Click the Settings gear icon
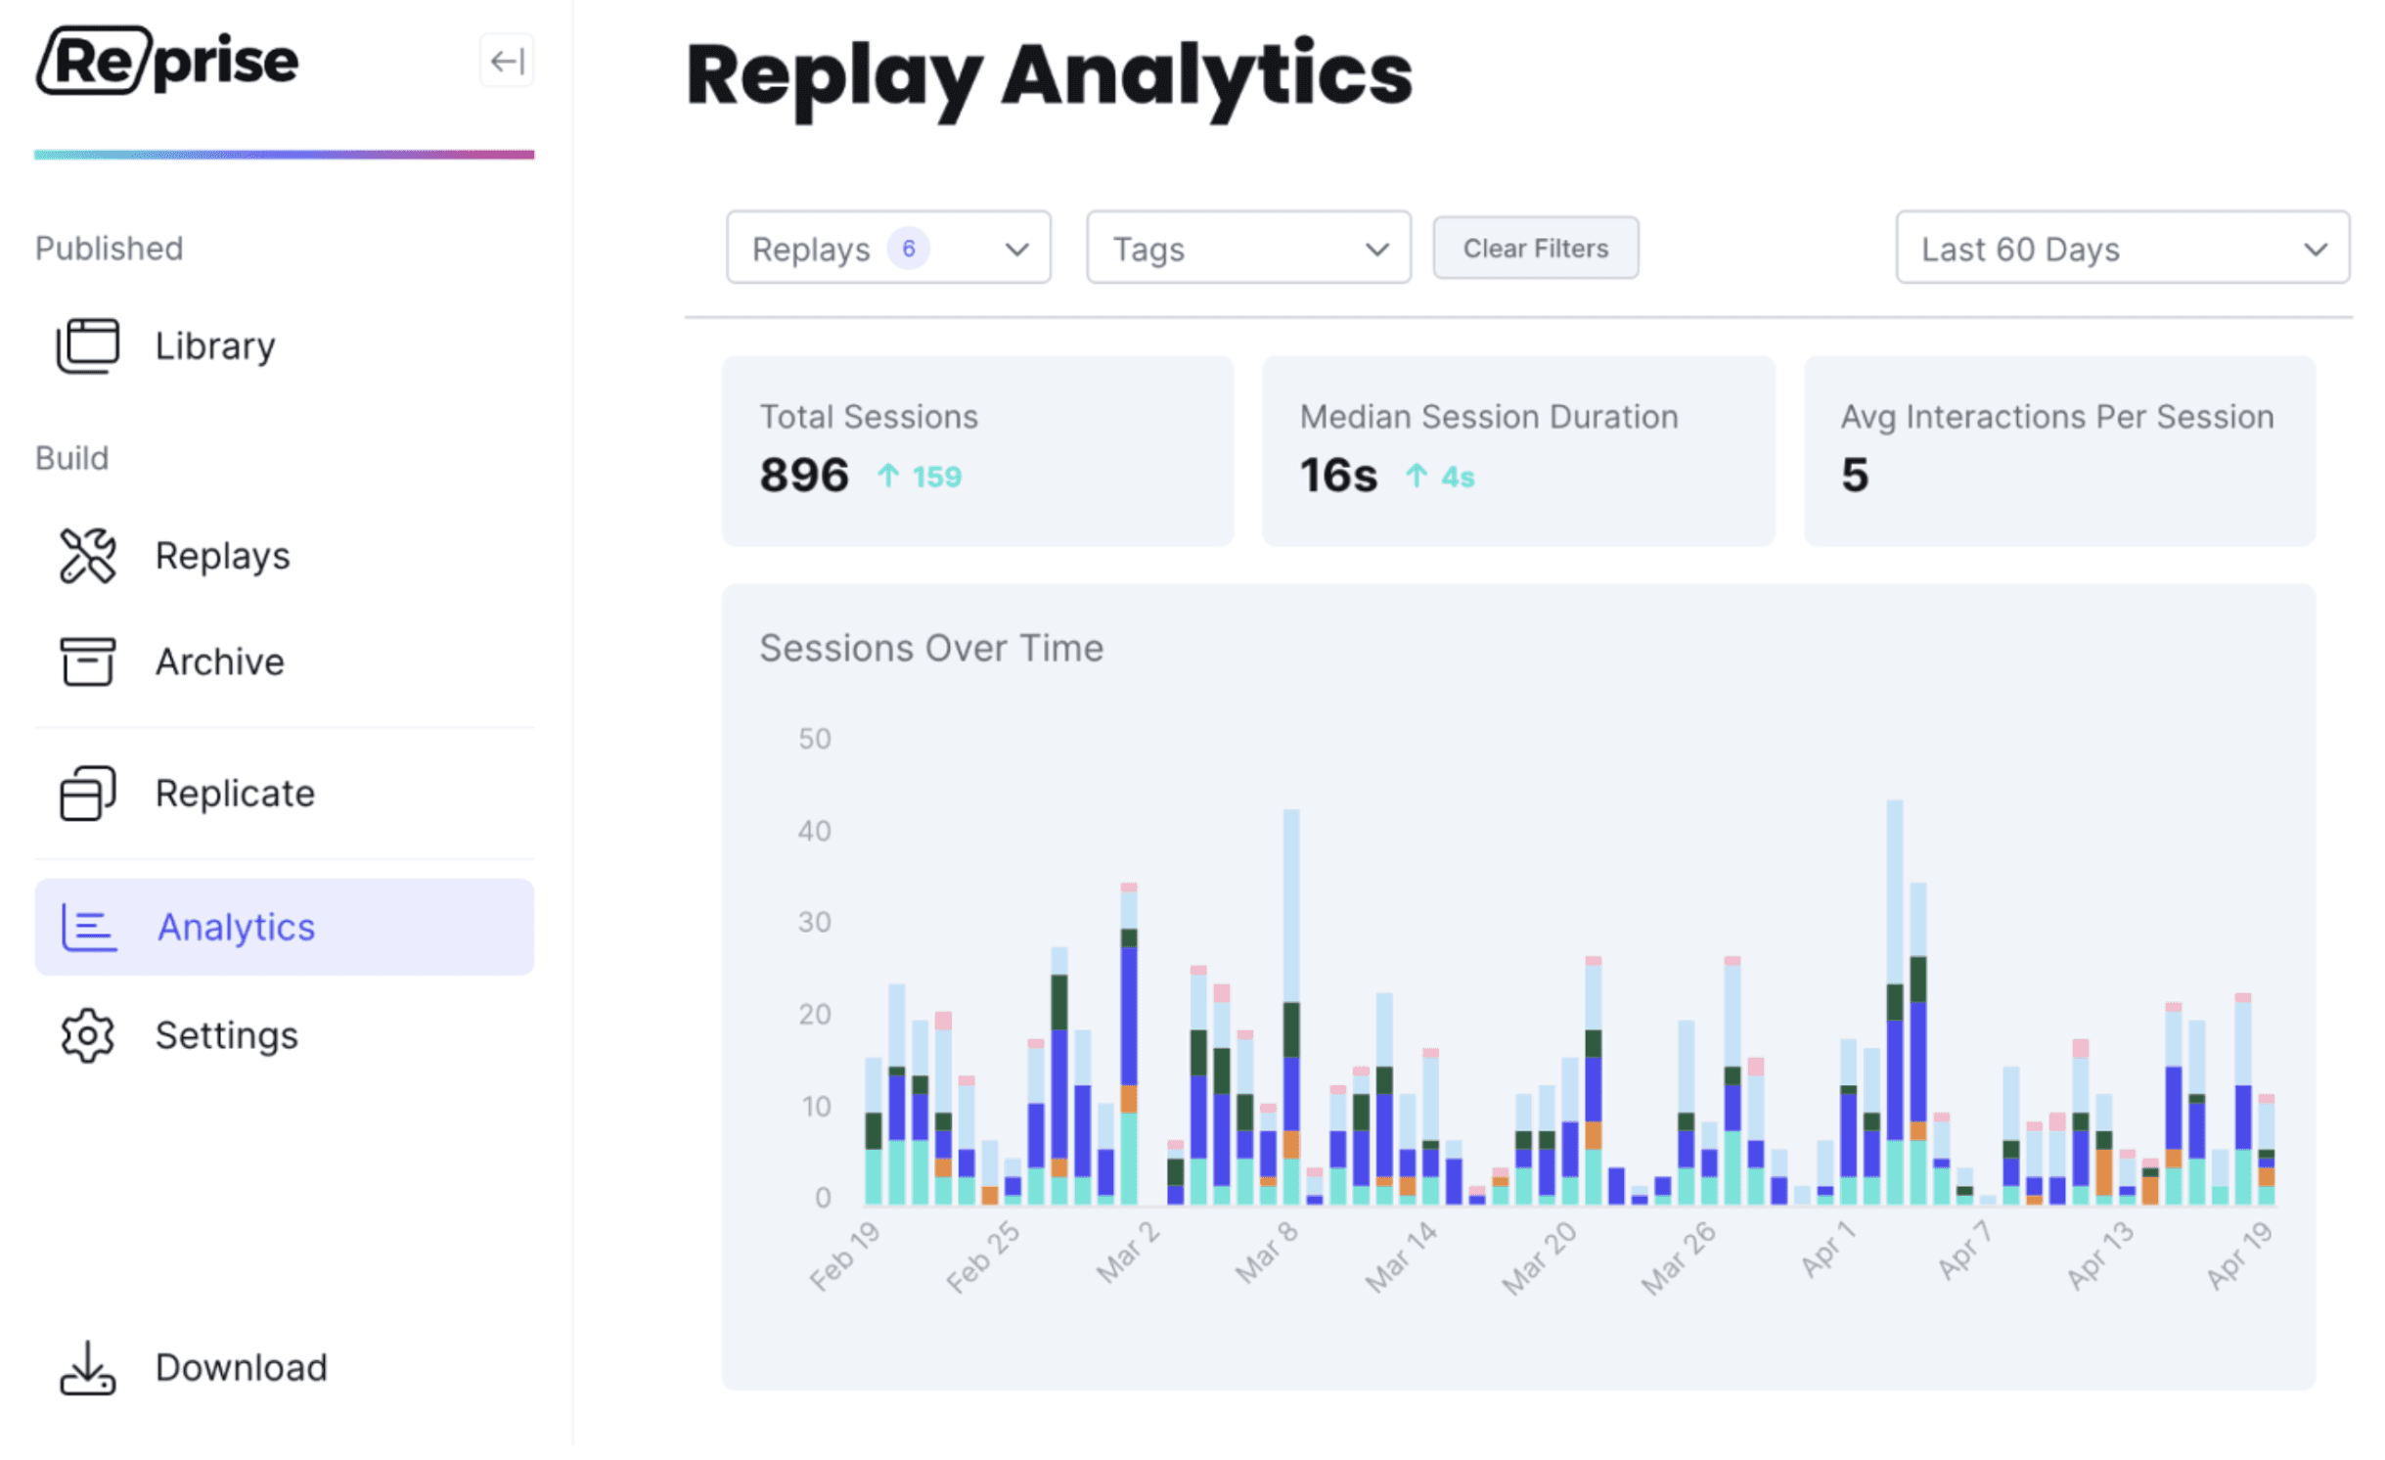 click(87, 1034)
